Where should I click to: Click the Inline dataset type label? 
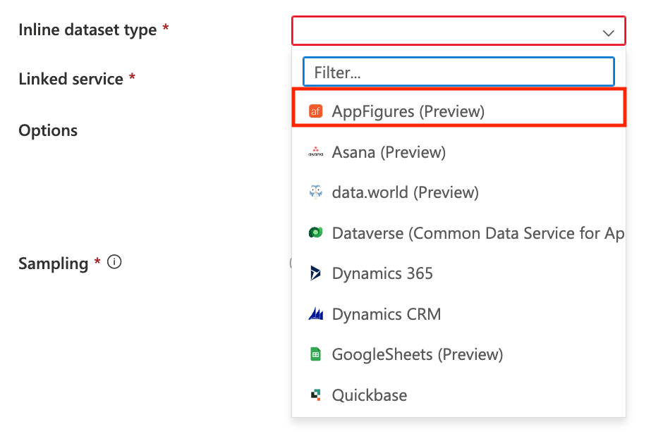coord(87,30)
